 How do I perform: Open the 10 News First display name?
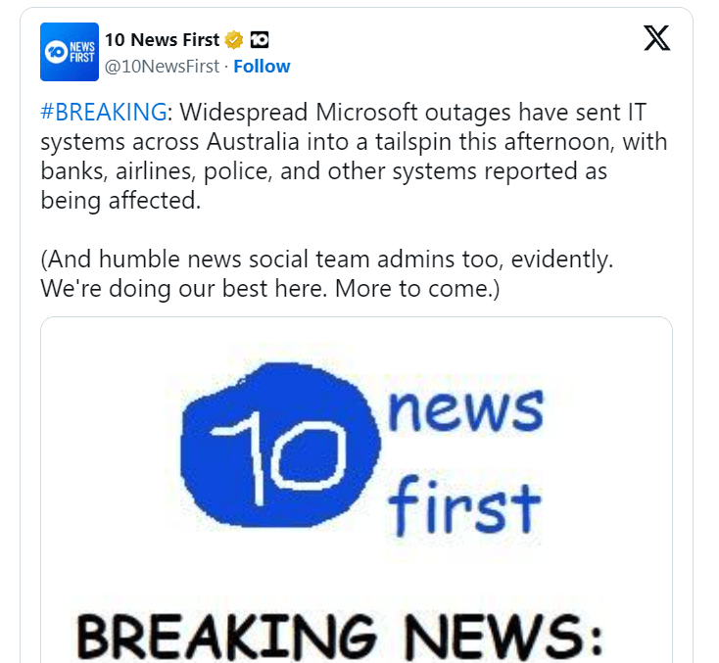pos(162,40)
